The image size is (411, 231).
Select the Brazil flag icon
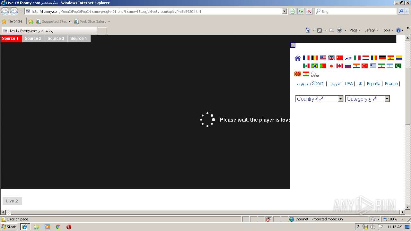315,66
